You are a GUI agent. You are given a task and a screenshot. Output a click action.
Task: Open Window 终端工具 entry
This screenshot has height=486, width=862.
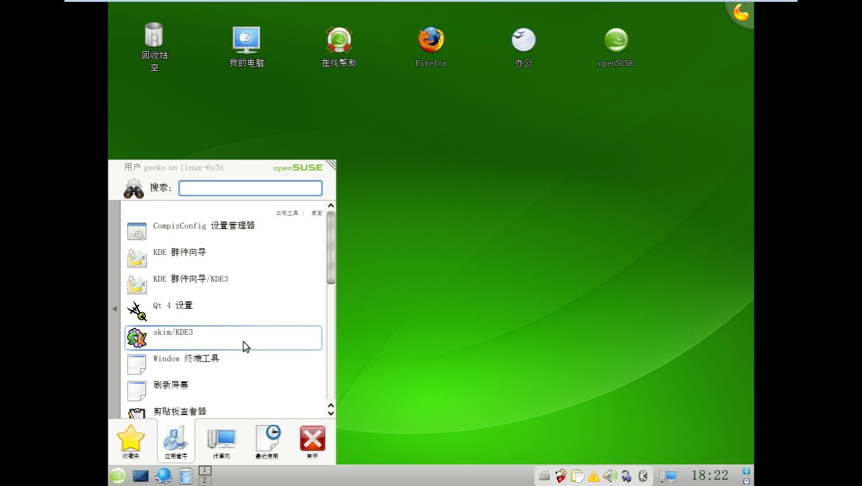pos(223,364)
